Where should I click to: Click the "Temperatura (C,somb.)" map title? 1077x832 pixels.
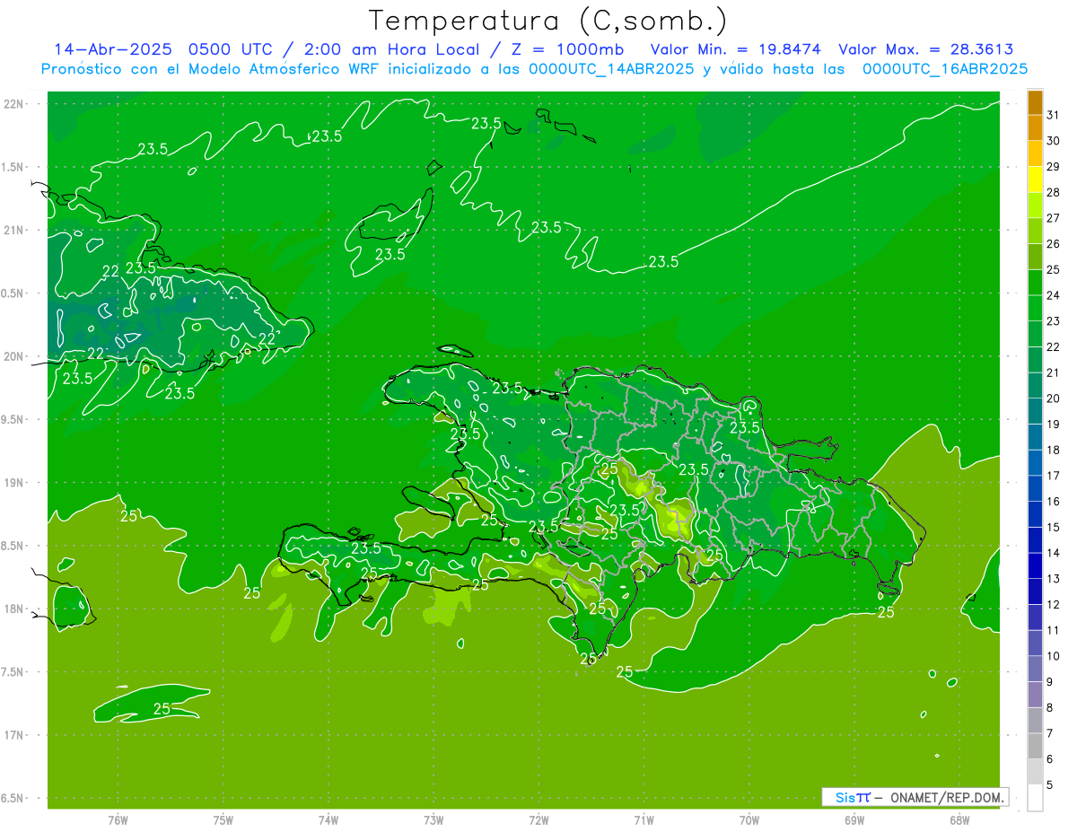548,22
